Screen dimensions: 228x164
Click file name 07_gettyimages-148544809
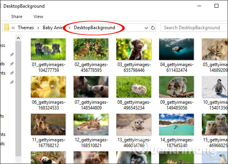91,105
